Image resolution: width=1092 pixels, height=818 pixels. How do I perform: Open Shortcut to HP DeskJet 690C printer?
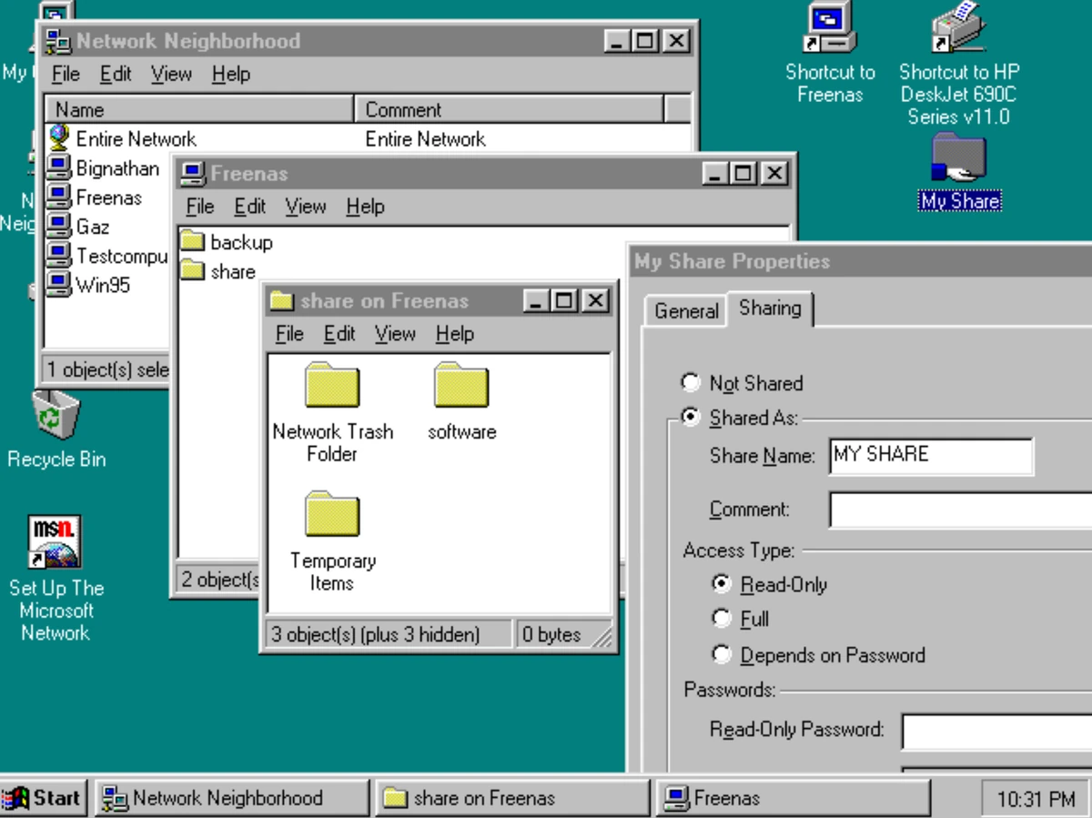click(955, 27)
